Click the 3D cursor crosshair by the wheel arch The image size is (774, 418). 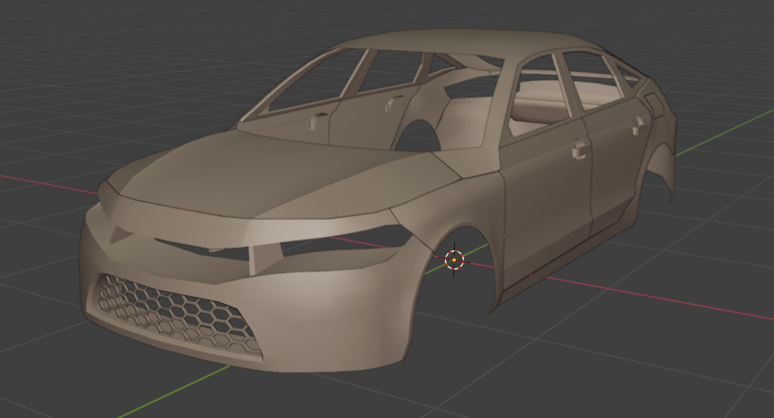454,260
